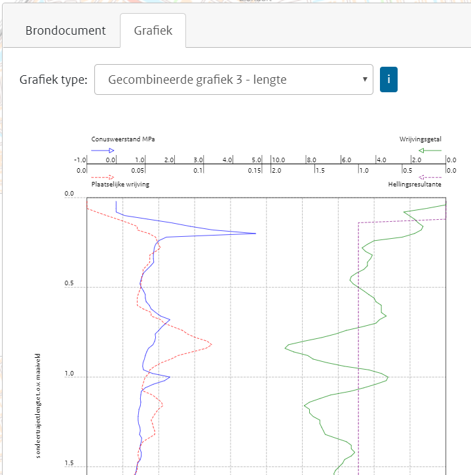This screenshot has height=475, width=471.
Task: Click the red dashed curve peak near 0.8 depth
Action: pos(210,343)
